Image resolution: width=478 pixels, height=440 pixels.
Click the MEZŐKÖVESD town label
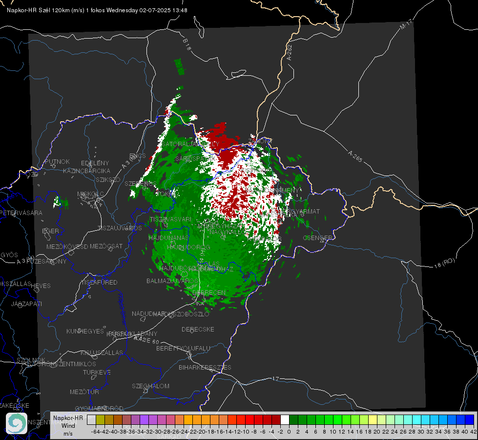click(67, 246)
